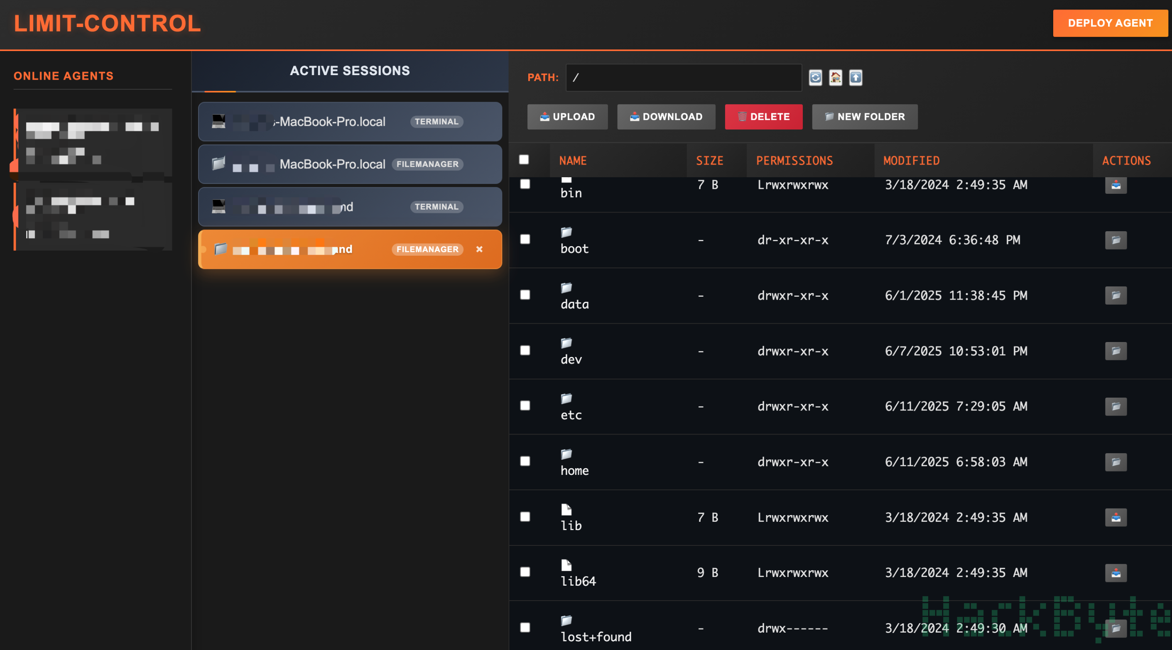
Task: Check the boot row checkbox
Action: [525, 239]
